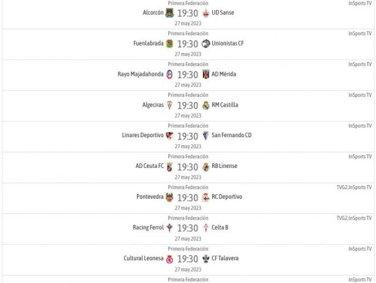Click the Cultural Leonesa red crest

coord(169,259)
